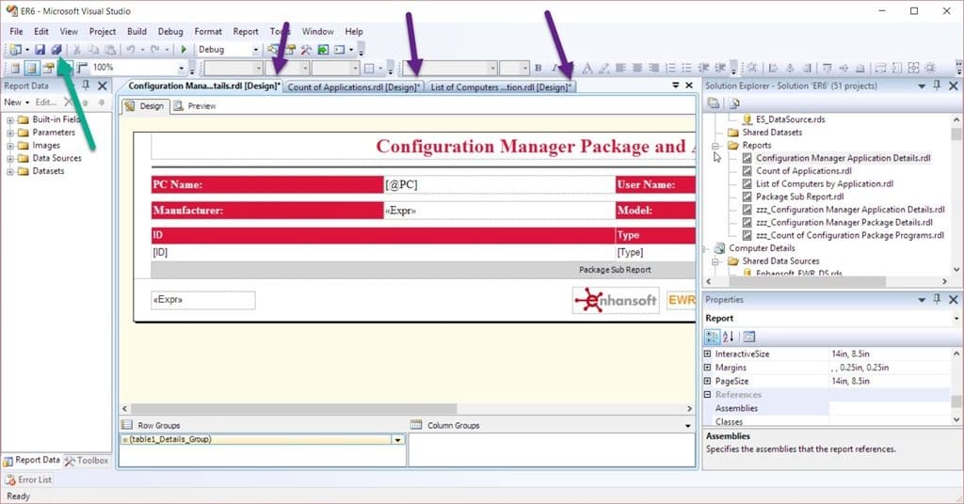This screenshot has height=504, width=964.
Task: Open the Report object selector dropdown in Properties
Action: (x=956, y=318)
